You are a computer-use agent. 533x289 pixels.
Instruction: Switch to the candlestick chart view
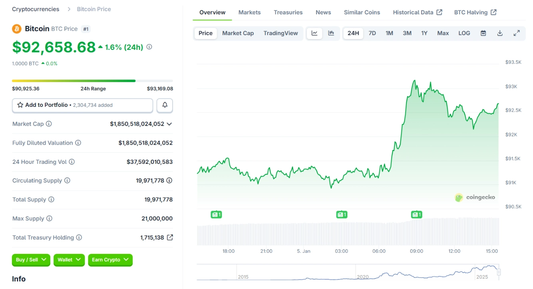click(331, 33)
